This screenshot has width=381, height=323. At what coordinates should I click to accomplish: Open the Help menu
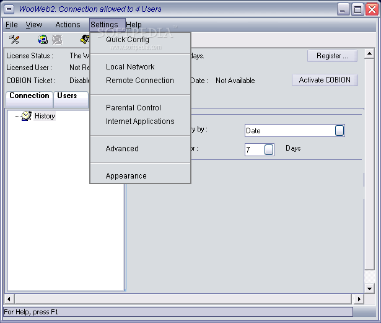click(134, 25)
